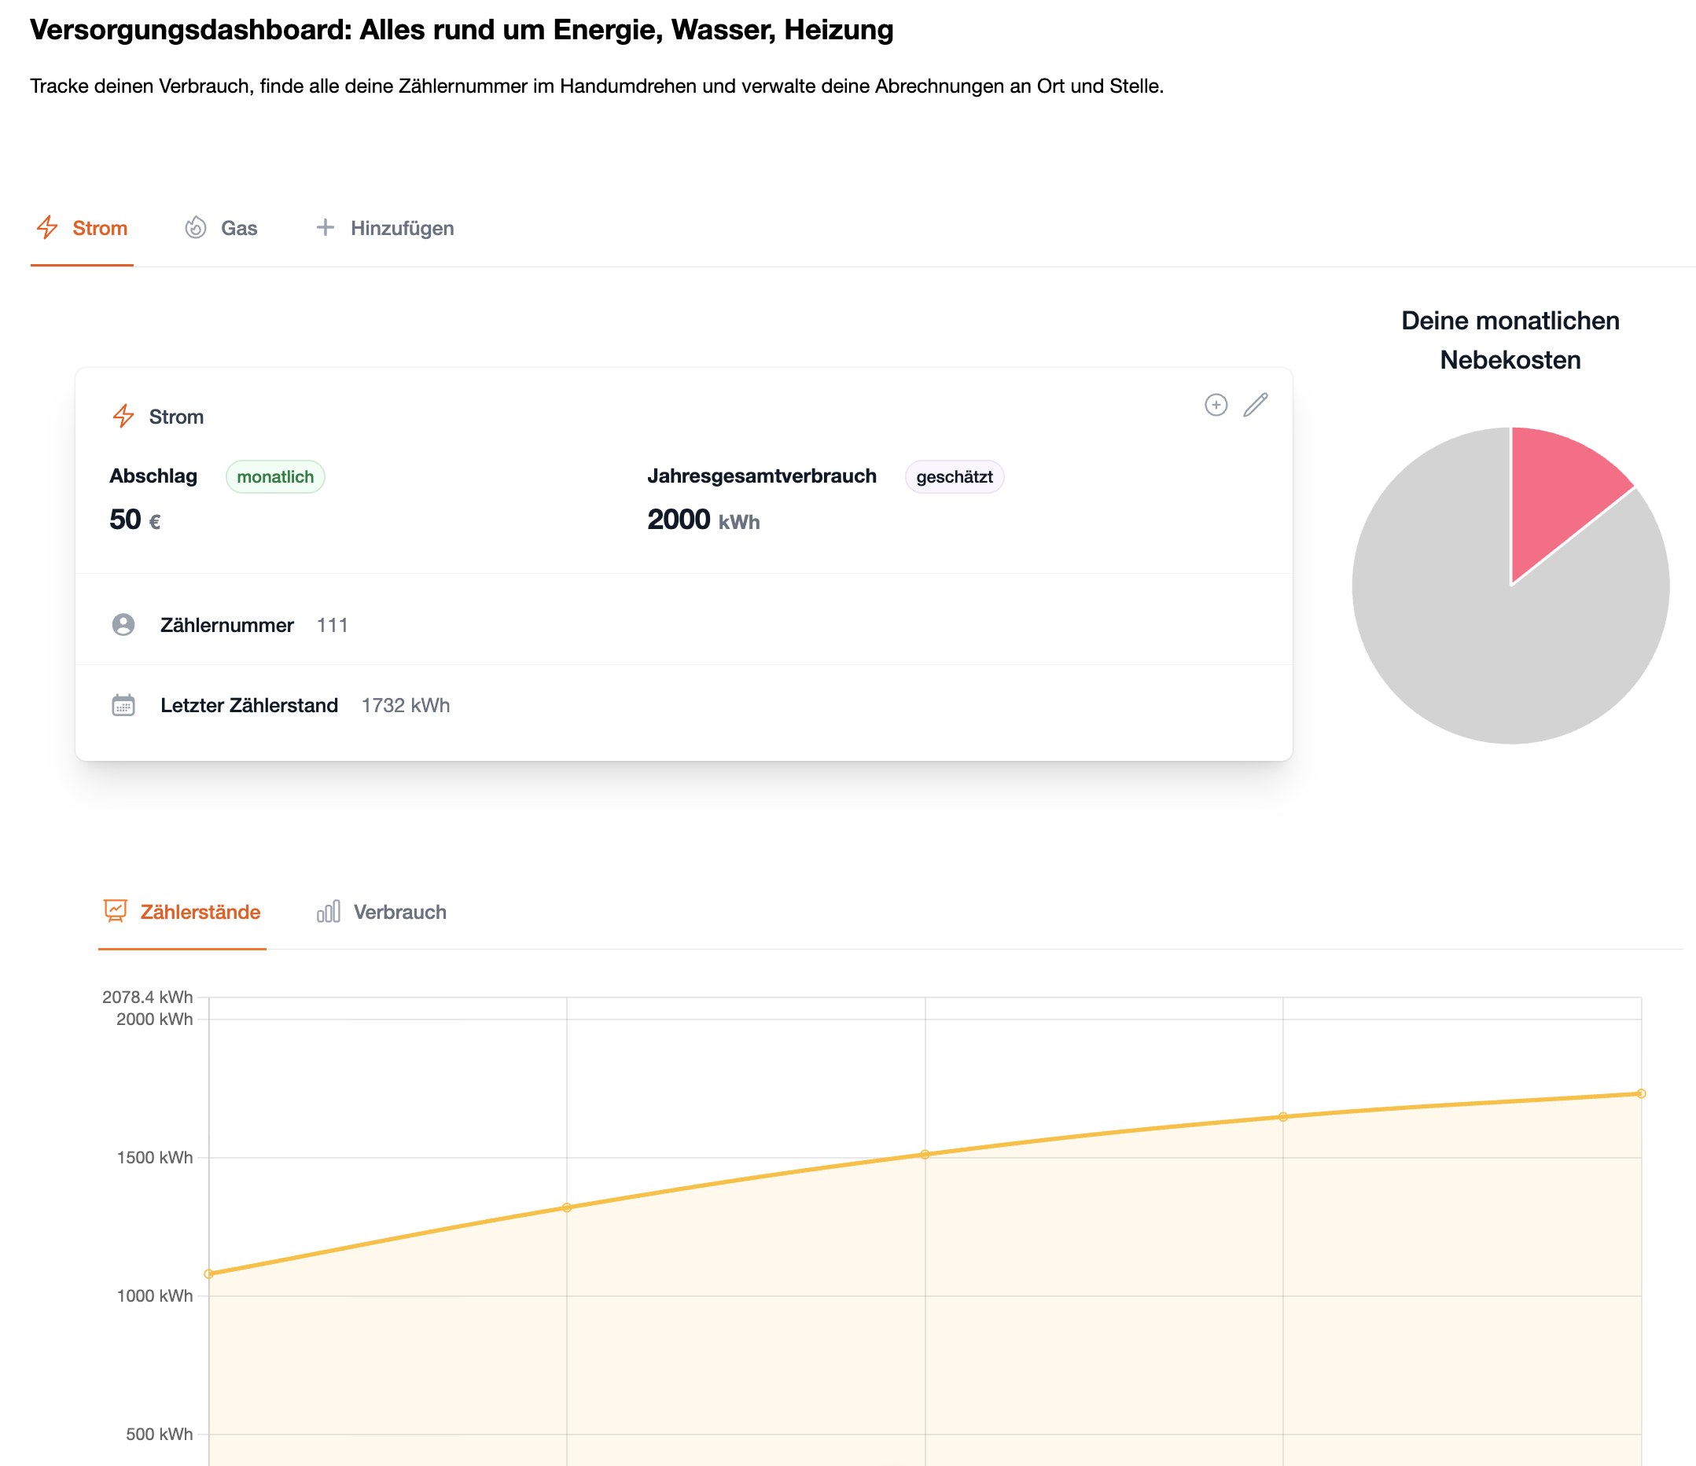Open the Verbrauch chart tab
The width and height of the screenshot is (1696, 1466).
[x=399, y=912]
